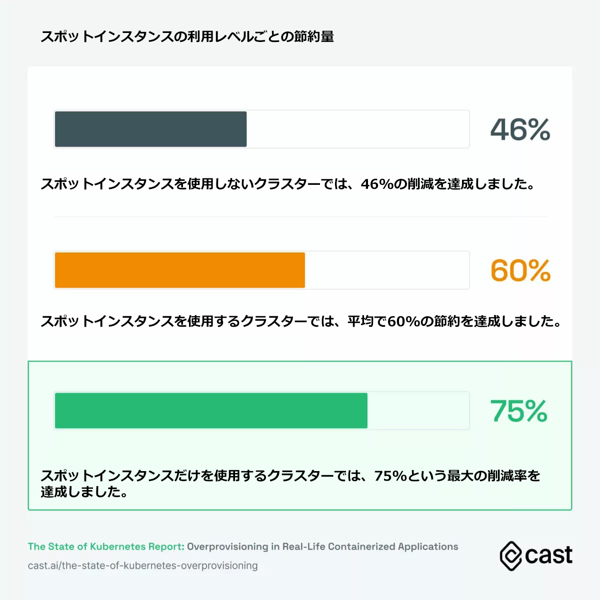Select the large 46% figure
This screenshot has height=600, width=600.
point(520,130)
